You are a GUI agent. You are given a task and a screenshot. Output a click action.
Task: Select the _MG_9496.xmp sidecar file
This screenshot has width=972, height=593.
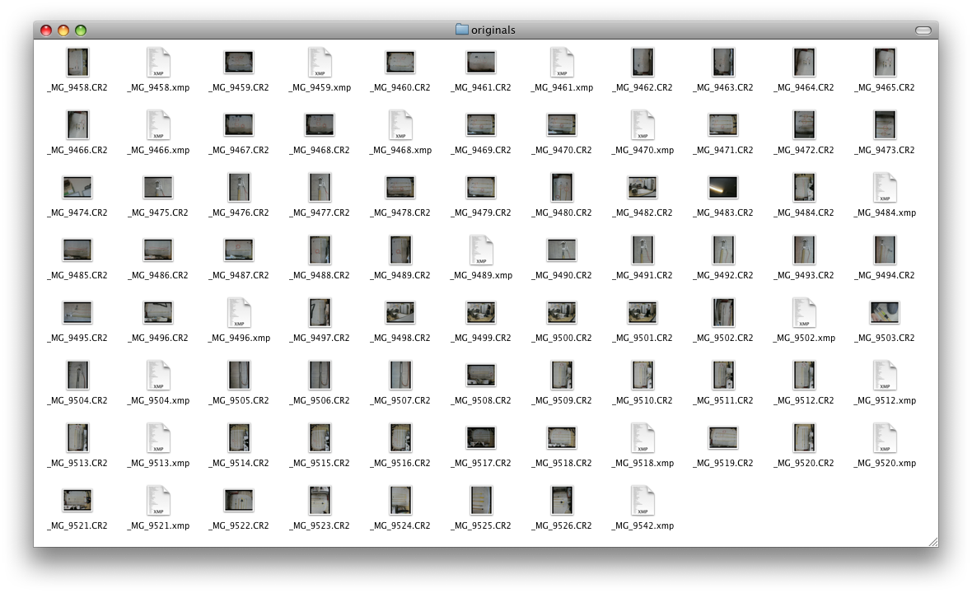click(239, 313)
